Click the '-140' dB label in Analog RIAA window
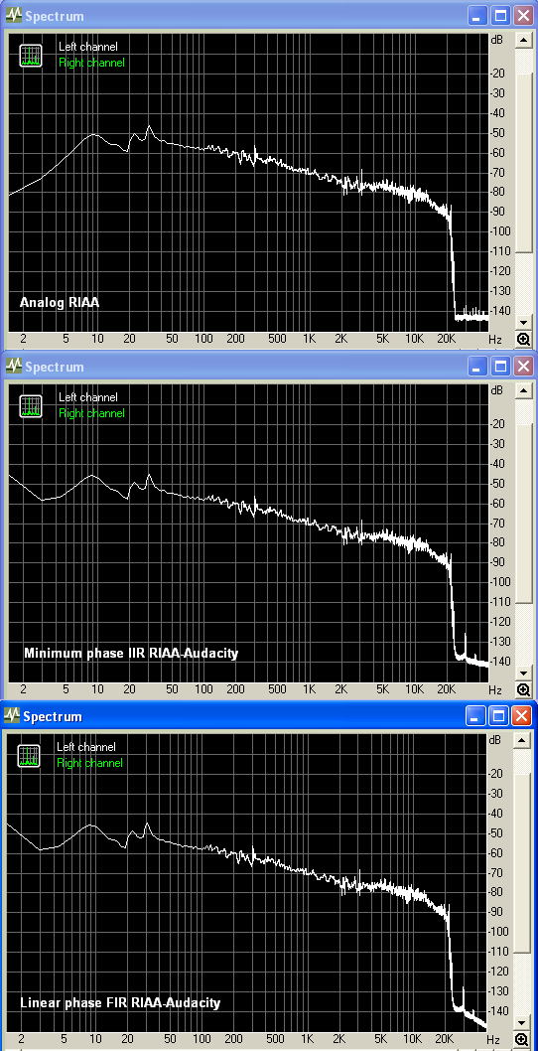Screen dimensions: 538x1051 [500, 311]
